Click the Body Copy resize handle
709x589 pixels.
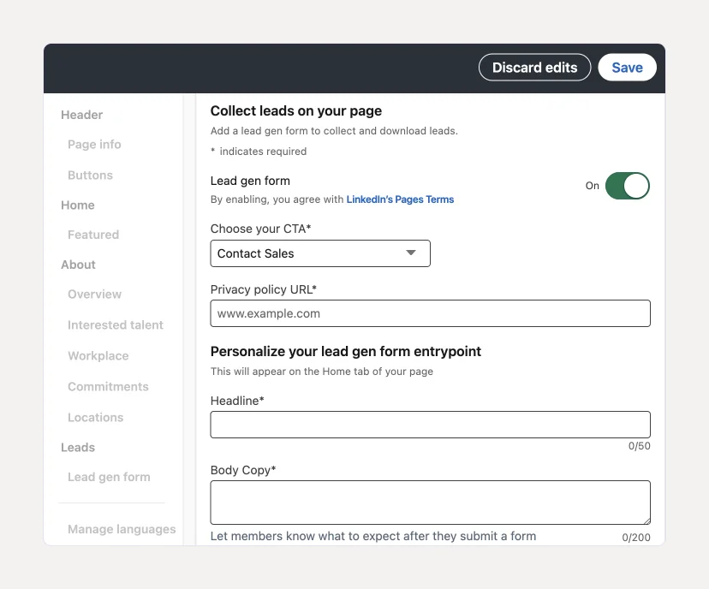647,521
